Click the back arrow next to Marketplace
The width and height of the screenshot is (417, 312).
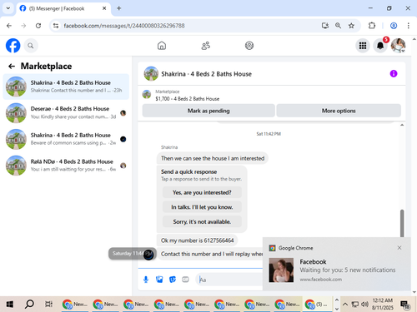pos(12,66)
